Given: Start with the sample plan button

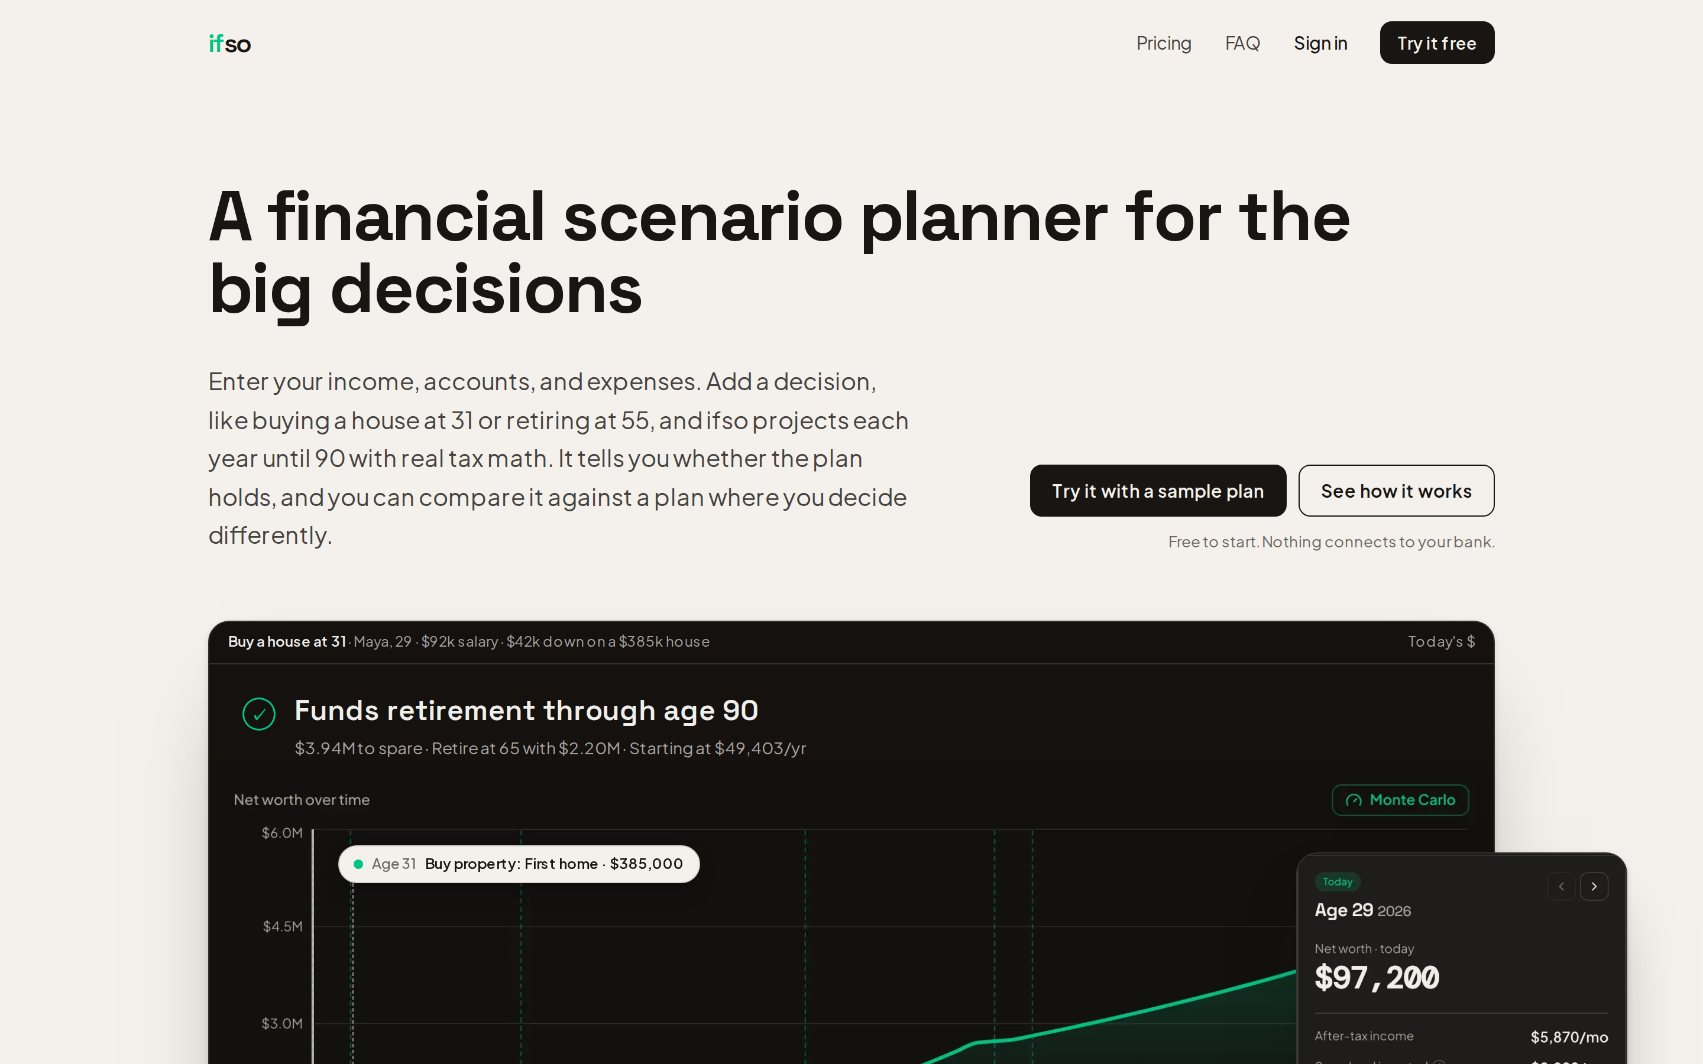Looking at the screenshot, I should [x=1158, y=491].
